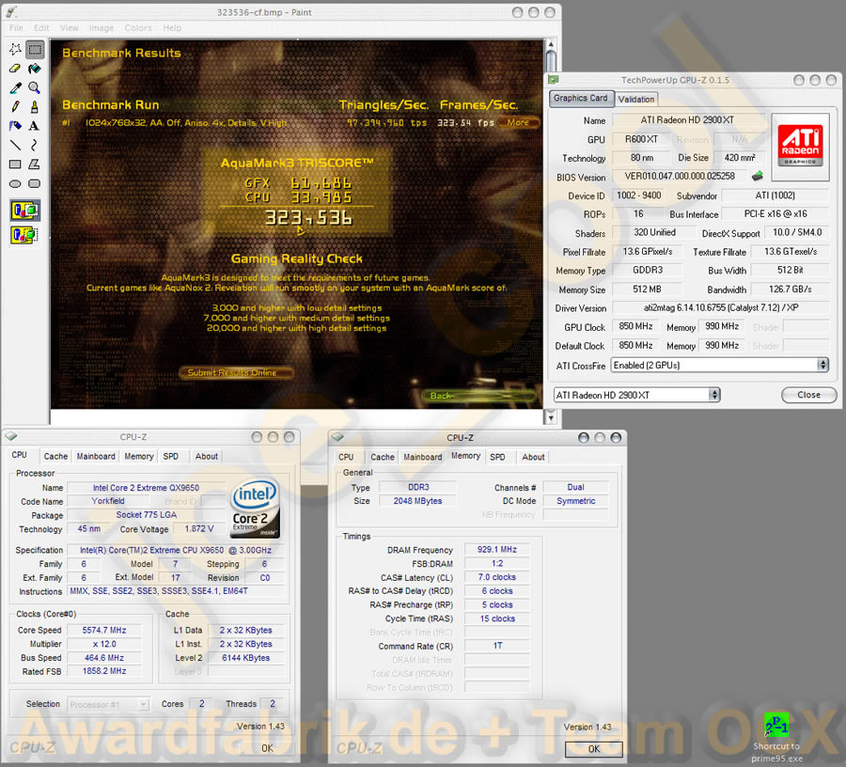
Task: Click the Paint vertical scrollbar up arrow
Action: click(551, 45)
